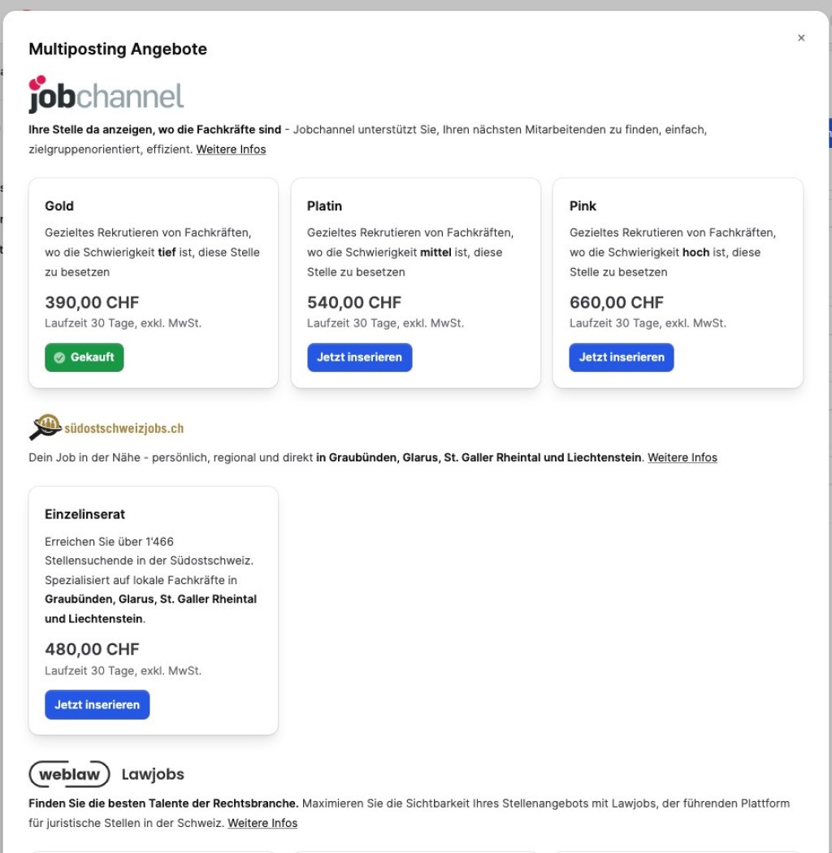Click the Multiposting Angebote heading
Image resolution: width=832 pixels, height=853 pixels.
pyautogui.click(x=118, y=49)
